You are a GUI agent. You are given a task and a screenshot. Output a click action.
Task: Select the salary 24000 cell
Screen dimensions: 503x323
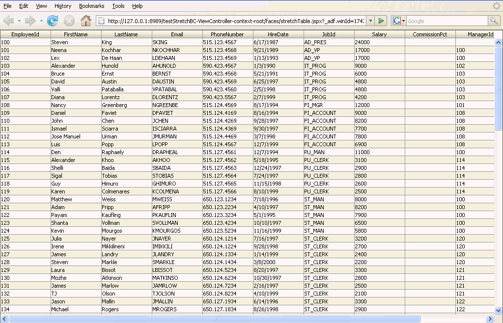[380, 42]
